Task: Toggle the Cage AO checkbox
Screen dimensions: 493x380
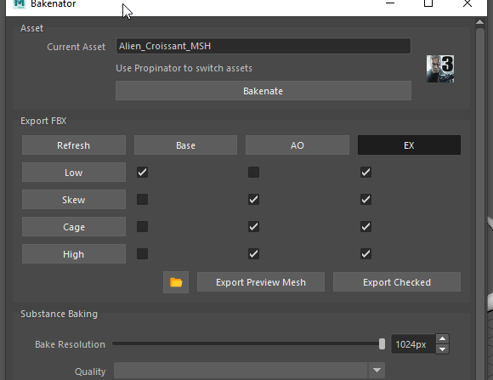Action: coord(254,226)
